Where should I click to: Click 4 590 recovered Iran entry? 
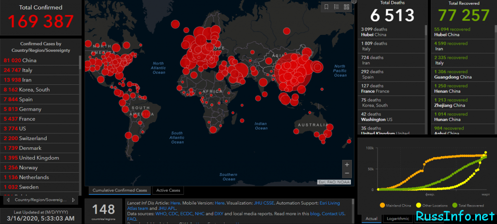(463, 46)
